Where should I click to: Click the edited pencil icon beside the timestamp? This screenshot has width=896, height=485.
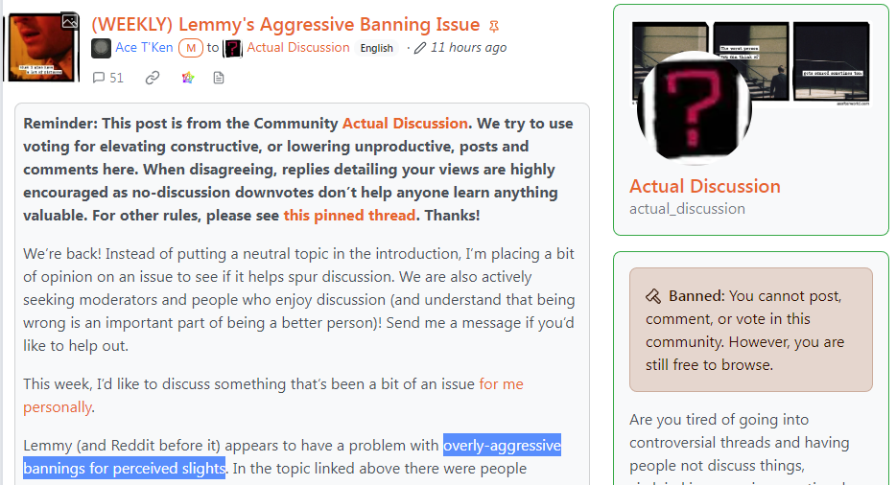(x=420, y=48)
